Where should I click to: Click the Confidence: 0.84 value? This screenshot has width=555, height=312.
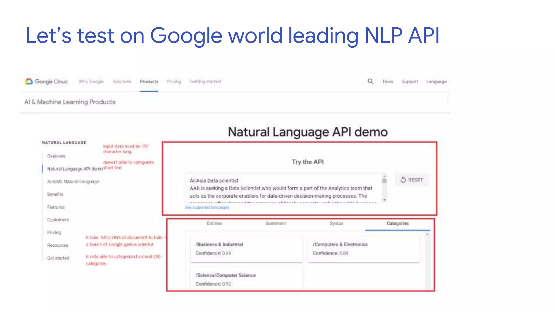pos(330,253)
